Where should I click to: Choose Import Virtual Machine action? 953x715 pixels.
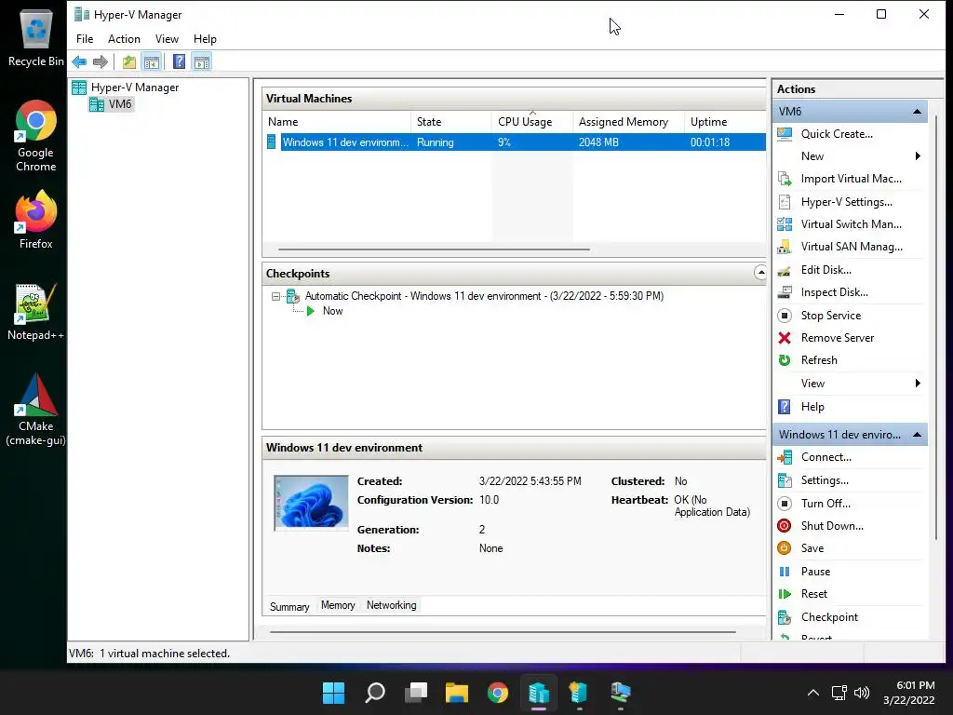pos(851,179)
